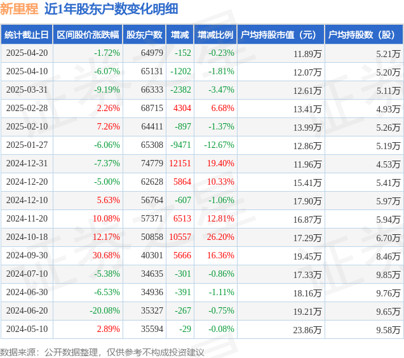Click the 增减 column header
The image size is (404, 358).
[180, 35]
